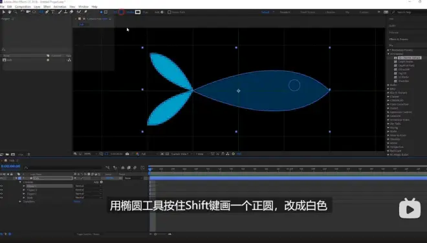Open the Animation menu
Viewport: 427px width, 243px height.
pyautogui.click(x=60, y=6)
